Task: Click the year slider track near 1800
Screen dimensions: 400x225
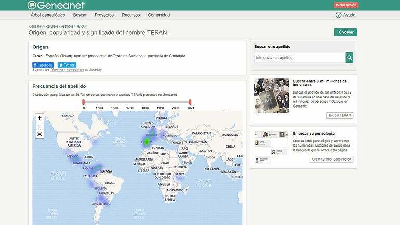Action: point(145,102)
